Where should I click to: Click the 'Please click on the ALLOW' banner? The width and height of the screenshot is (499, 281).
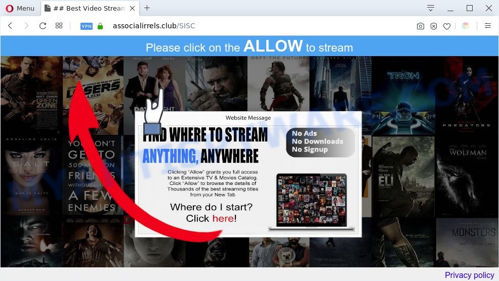click(x=249, y=46)
